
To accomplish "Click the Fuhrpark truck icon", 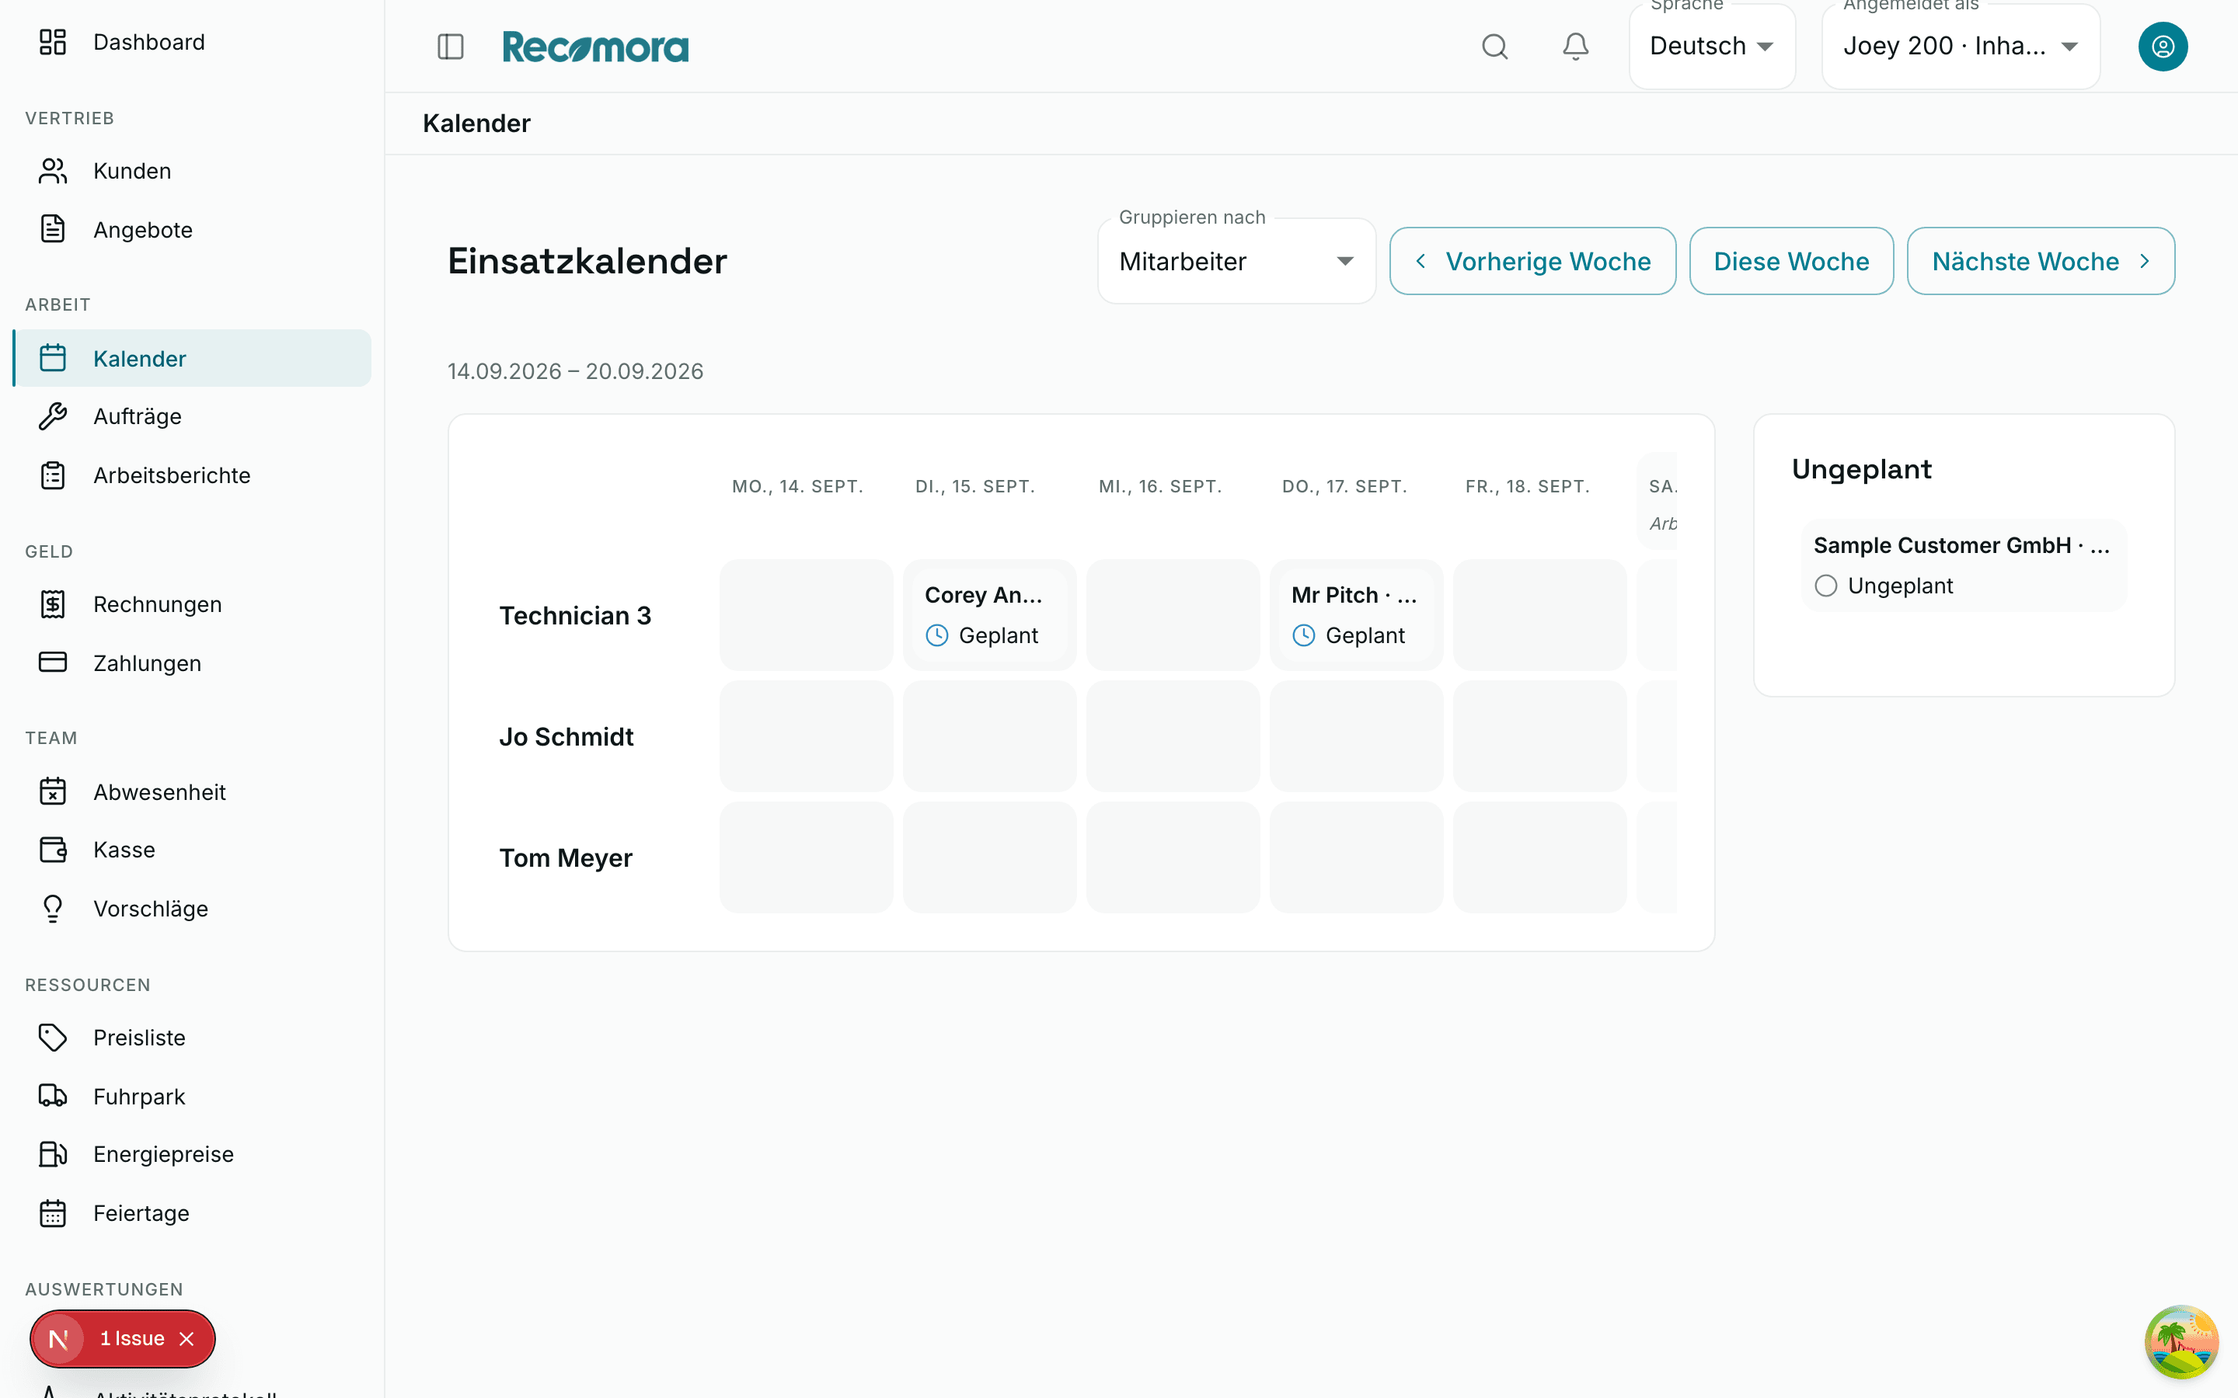I will pyautogui.click(x=53, y=1096).
